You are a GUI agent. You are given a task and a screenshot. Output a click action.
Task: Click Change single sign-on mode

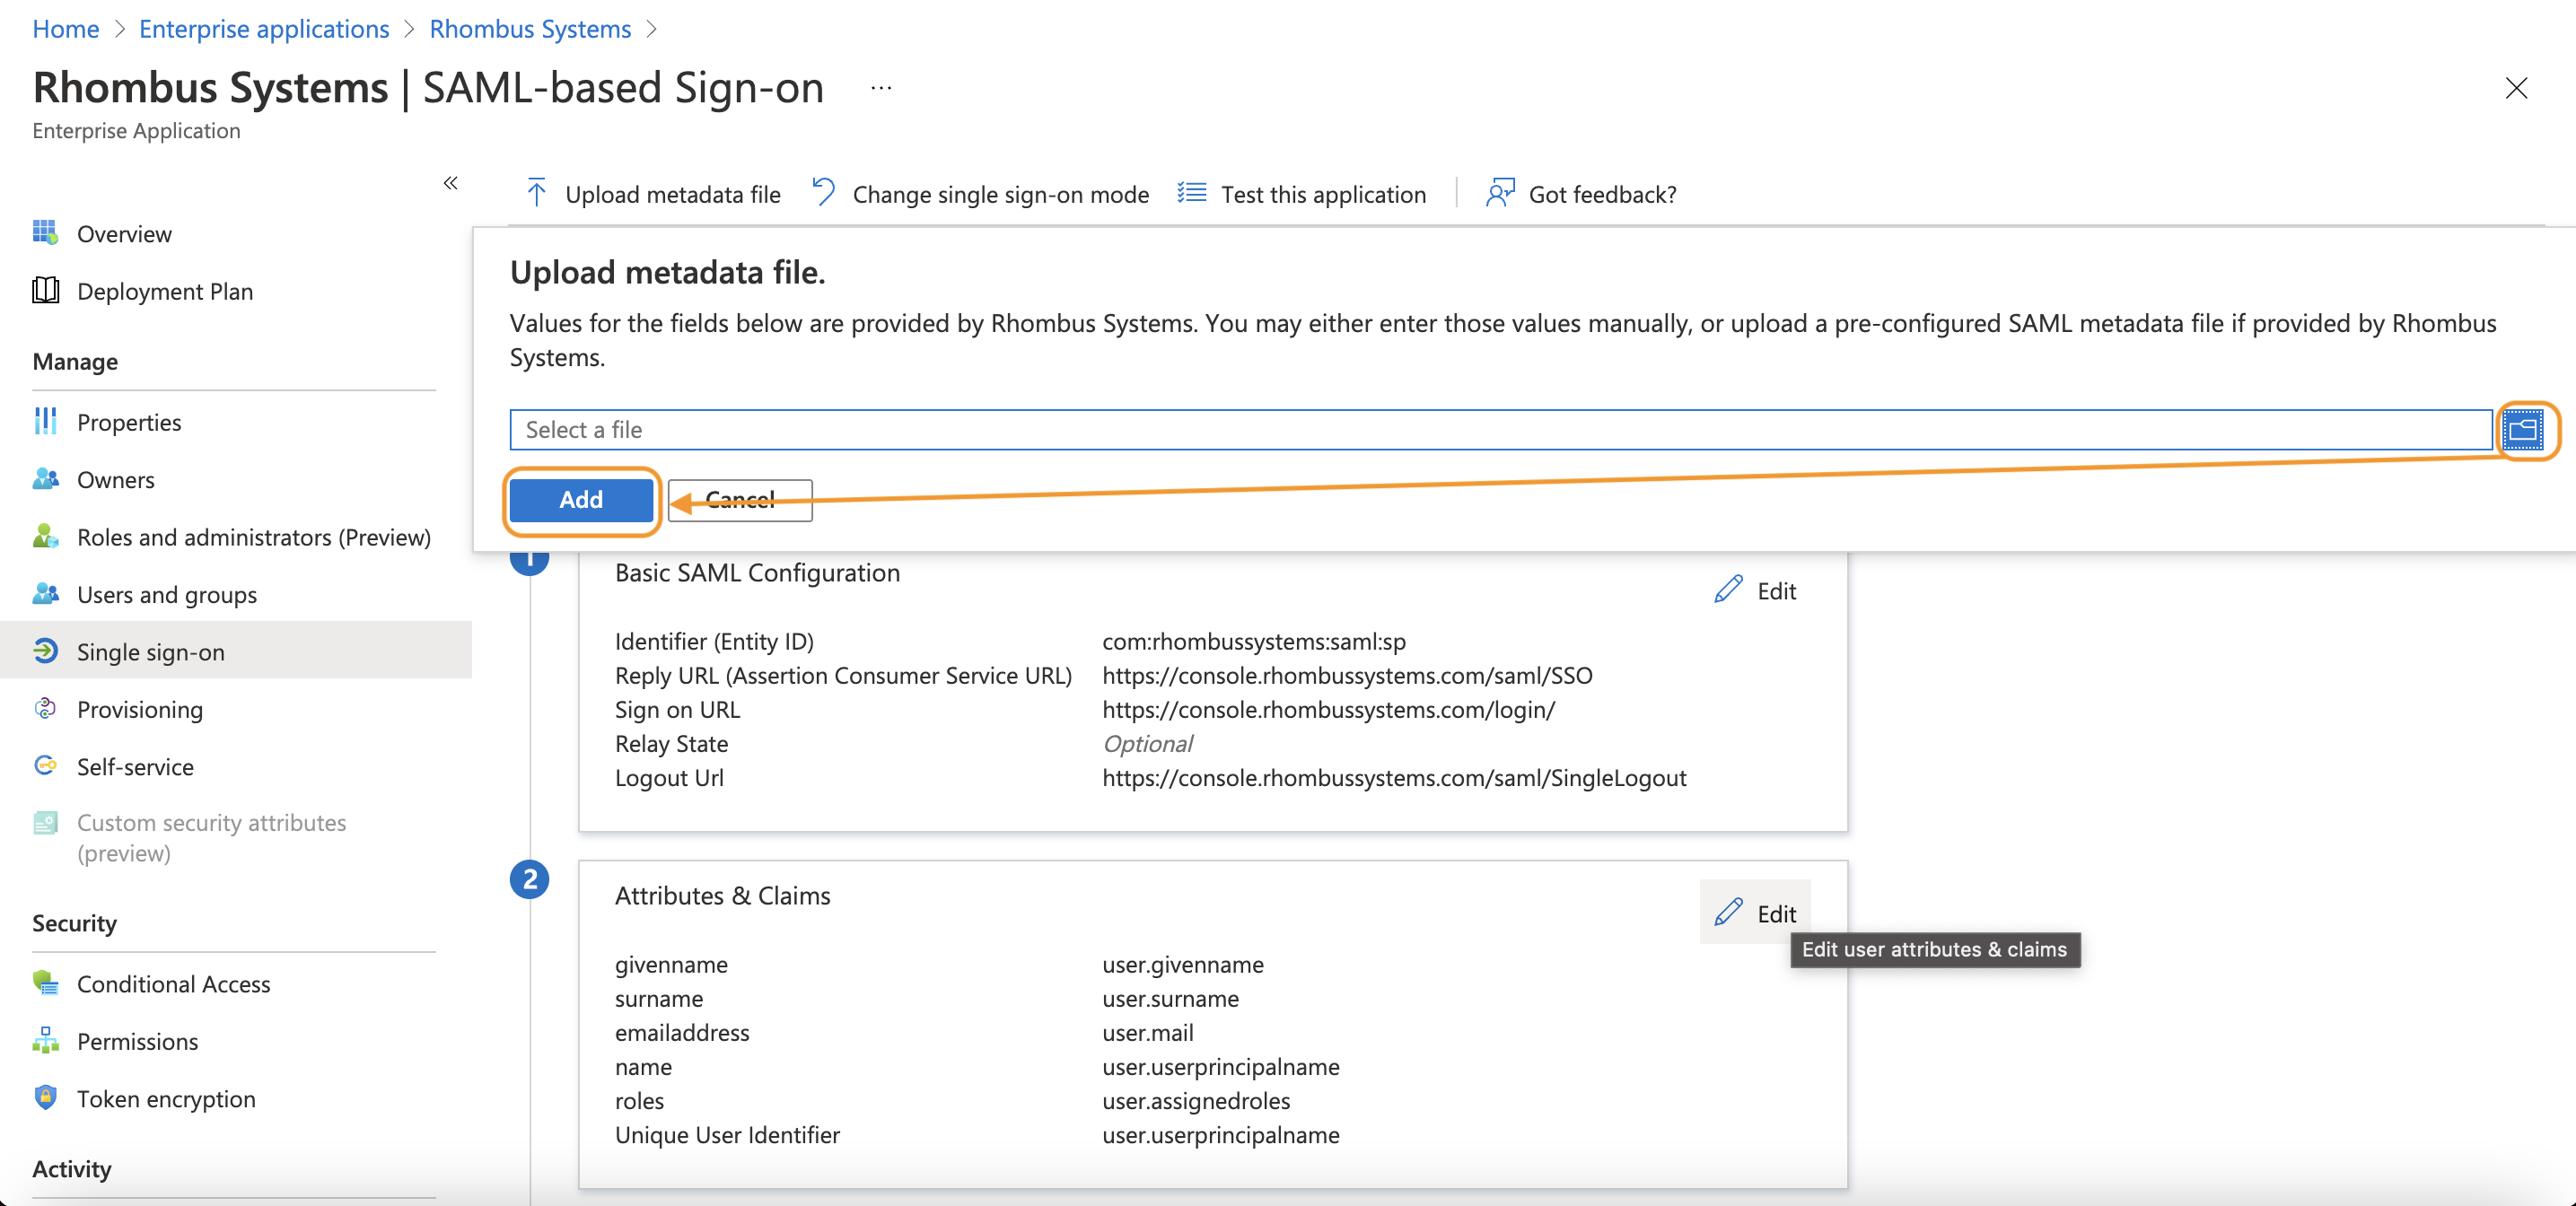pyautogui.click(x=1000, y=194)
